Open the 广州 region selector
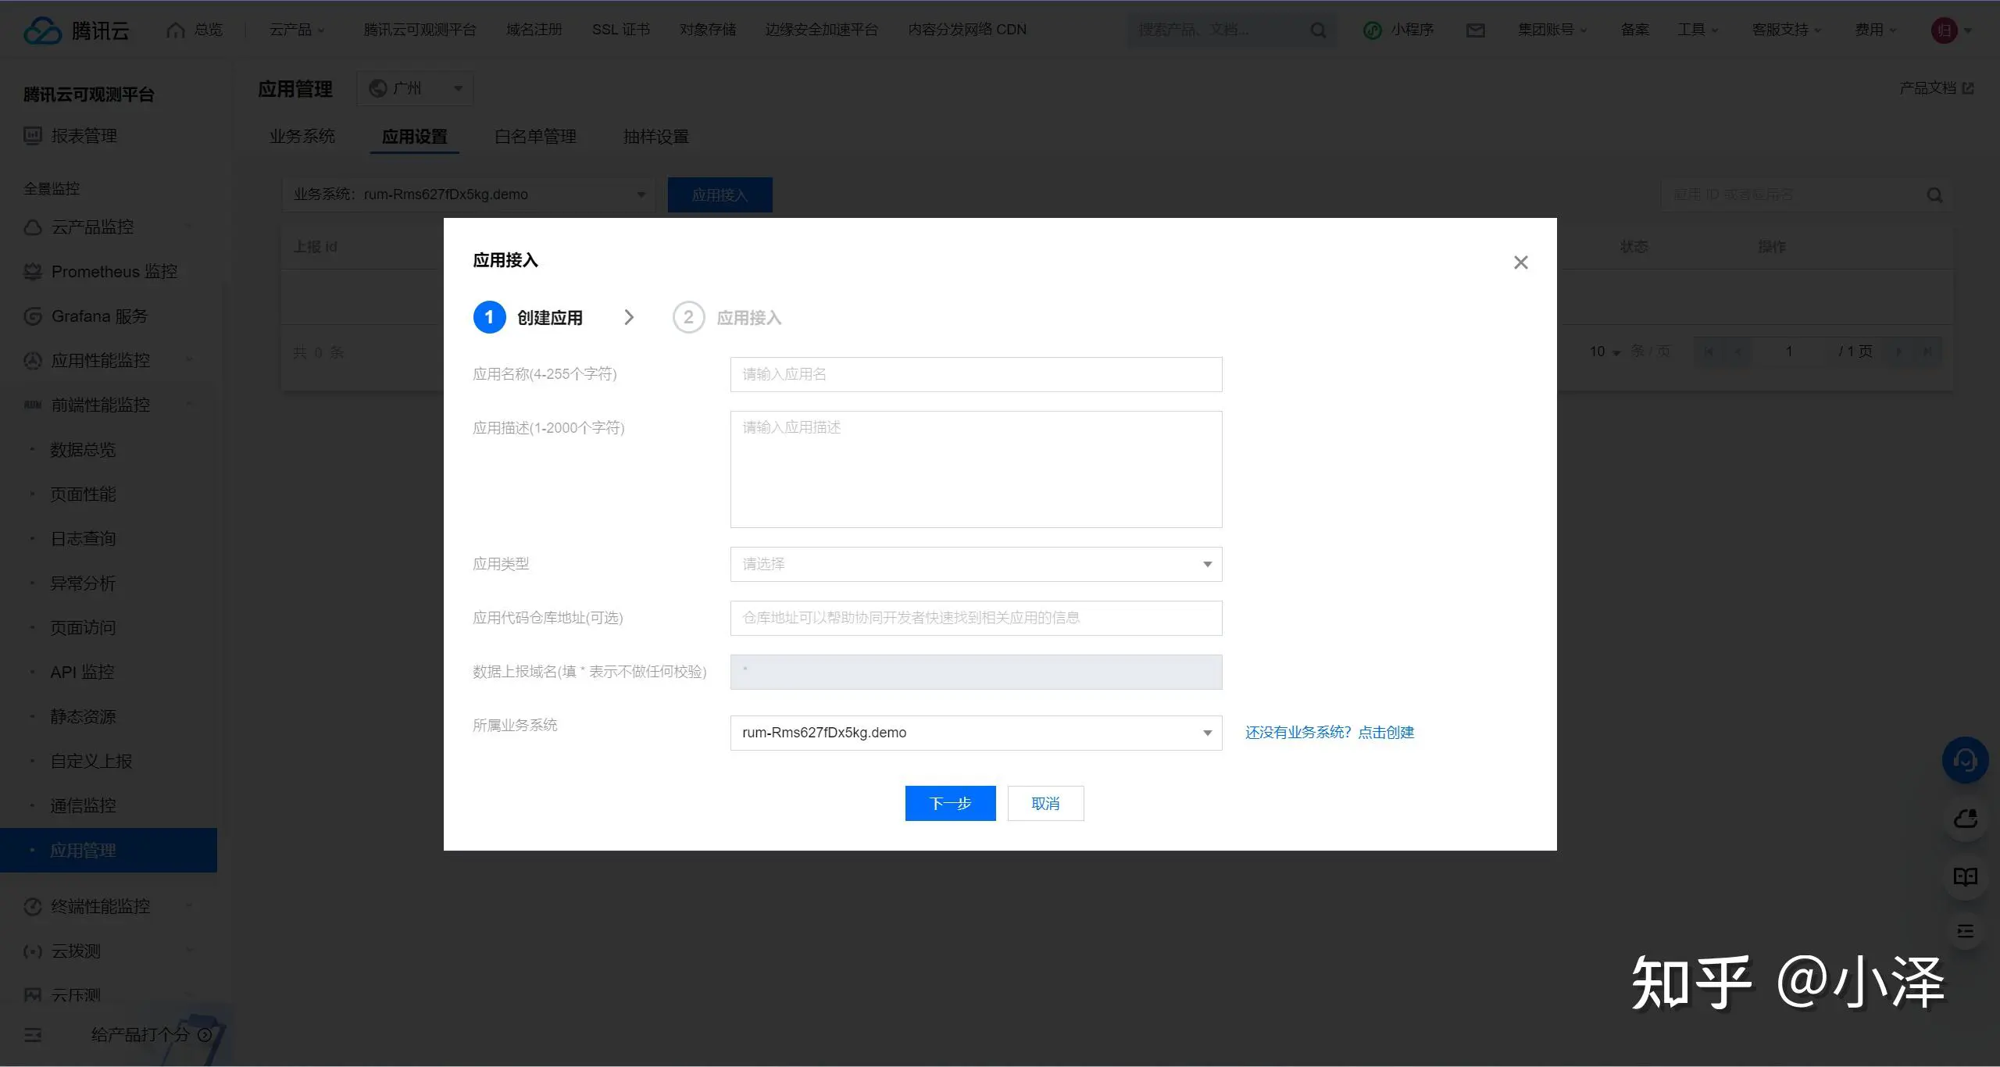 (x=415, y=88)
